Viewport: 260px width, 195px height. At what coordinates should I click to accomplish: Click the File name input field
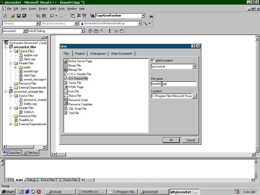tap(174, 84)
